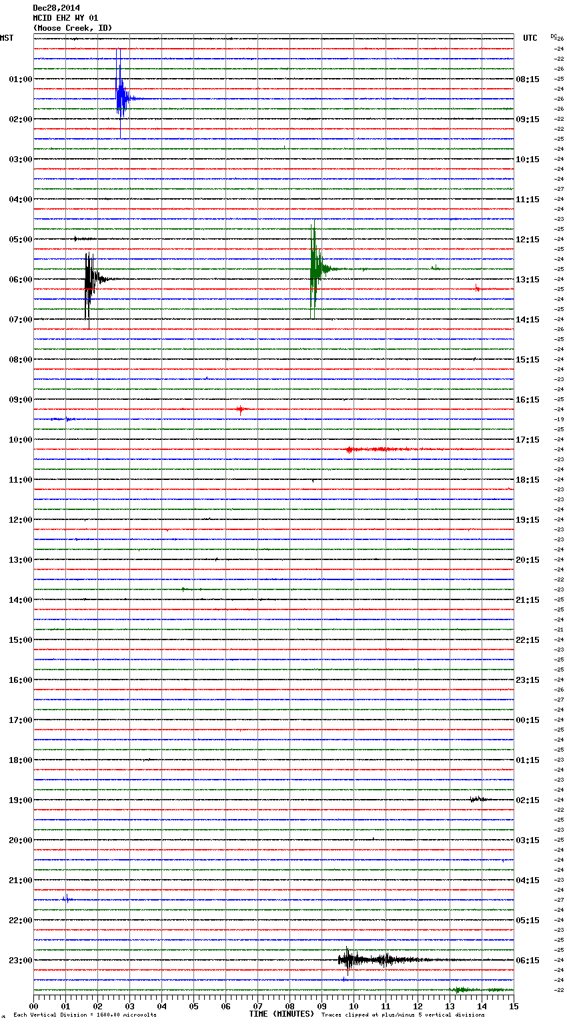The image size is (567, 1024).
Task: Click the 'DC' column header at top right
Action: tap(554, 36)
